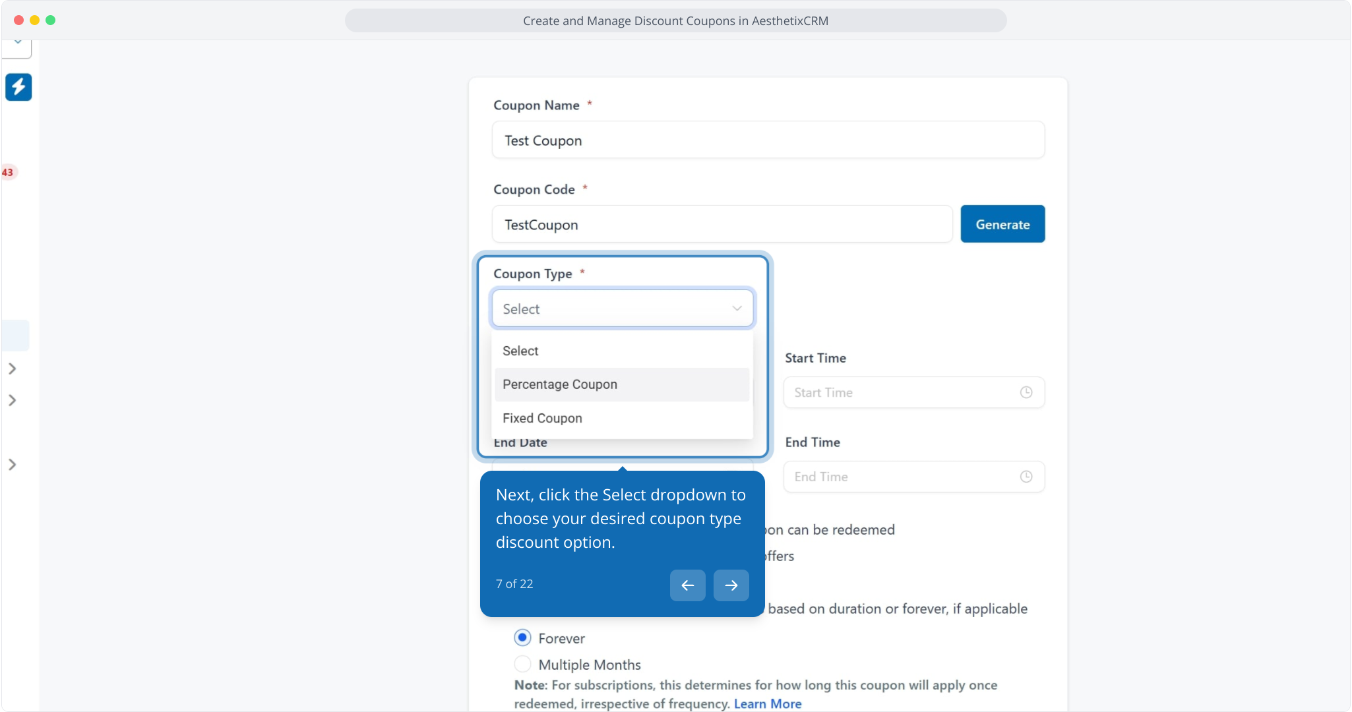Click the lightning bolt sidebar icon

(x=18, y=87)
